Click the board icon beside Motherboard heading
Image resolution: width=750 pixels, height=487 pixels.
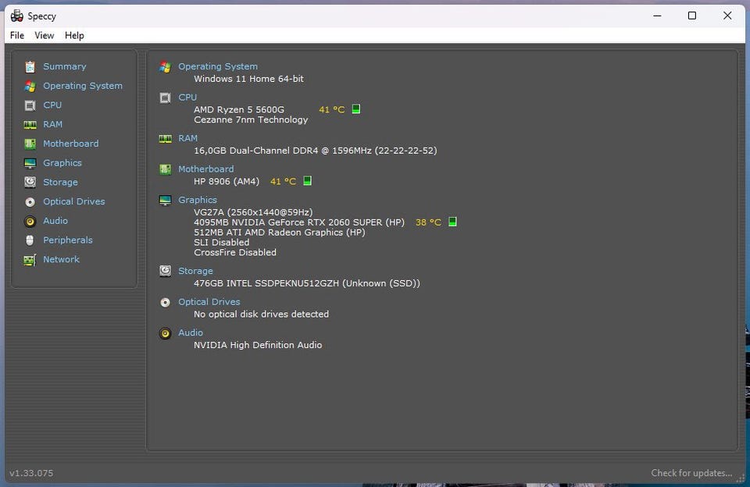(x=165, y=169)
